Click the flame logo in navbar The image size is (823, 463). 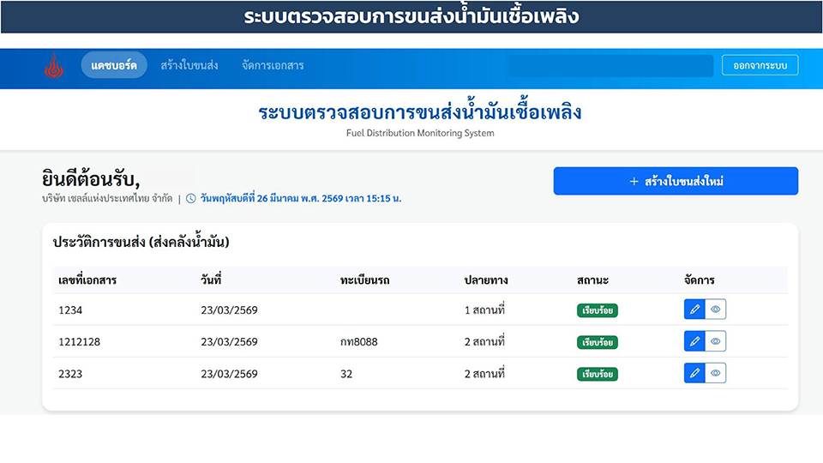pos(53,66)
